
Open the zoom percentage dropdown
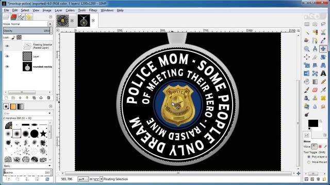101,179
